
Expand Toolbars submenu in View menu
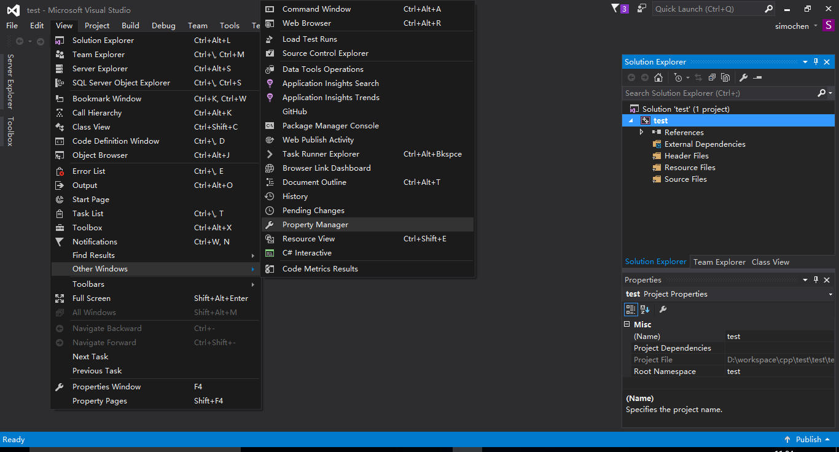[x=156, y=284]
